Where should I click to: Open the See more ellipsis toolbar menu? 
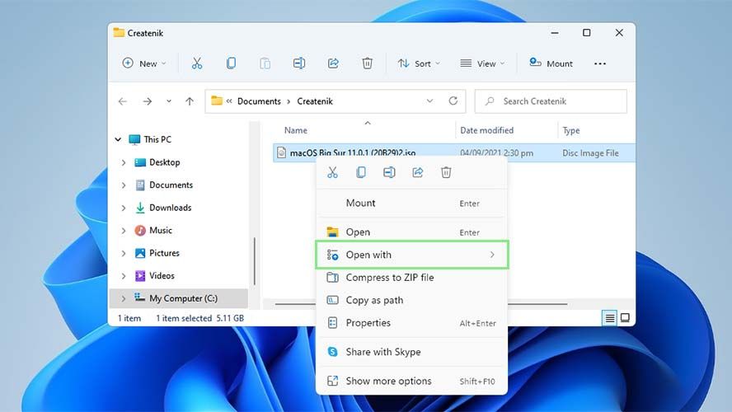(600, 63)
